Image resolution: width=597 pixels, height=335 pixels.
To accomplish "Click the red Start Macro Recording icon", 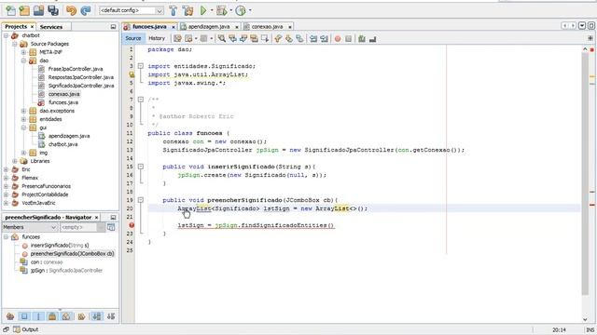I will point(338,39).
